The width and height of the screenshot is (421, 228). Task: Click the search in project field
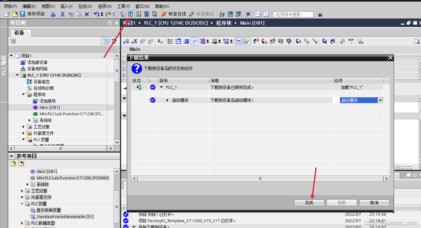(x=293, y=14)
